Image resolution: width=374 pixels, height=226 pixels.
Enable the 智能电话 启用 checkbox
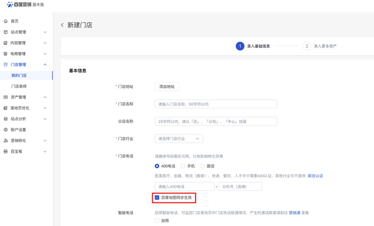tap(157, 220)
